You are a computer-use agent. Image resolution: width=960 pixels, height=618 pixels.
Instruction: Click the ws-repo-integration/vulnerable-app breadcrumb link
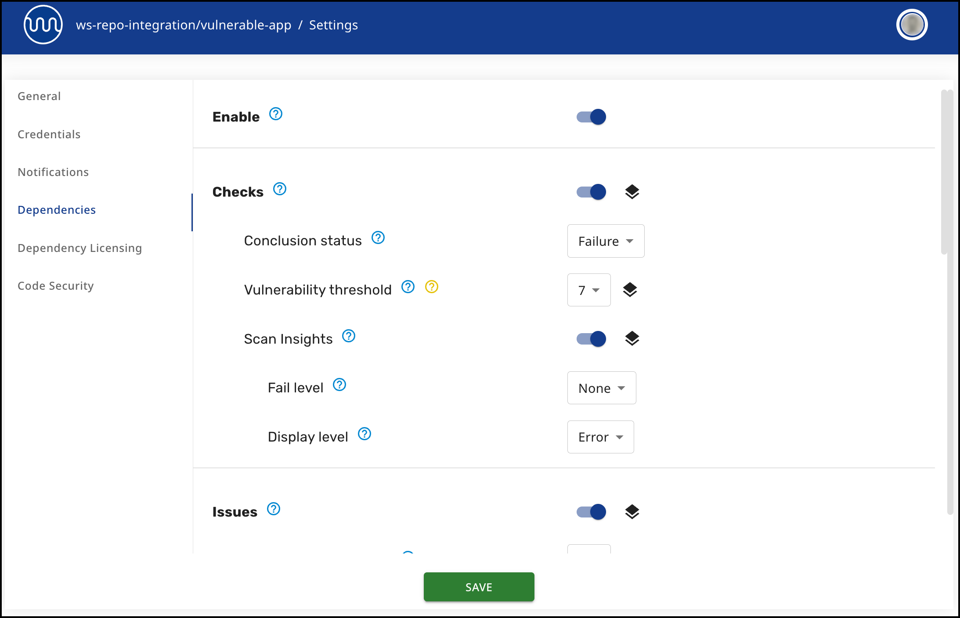point(184,25)
